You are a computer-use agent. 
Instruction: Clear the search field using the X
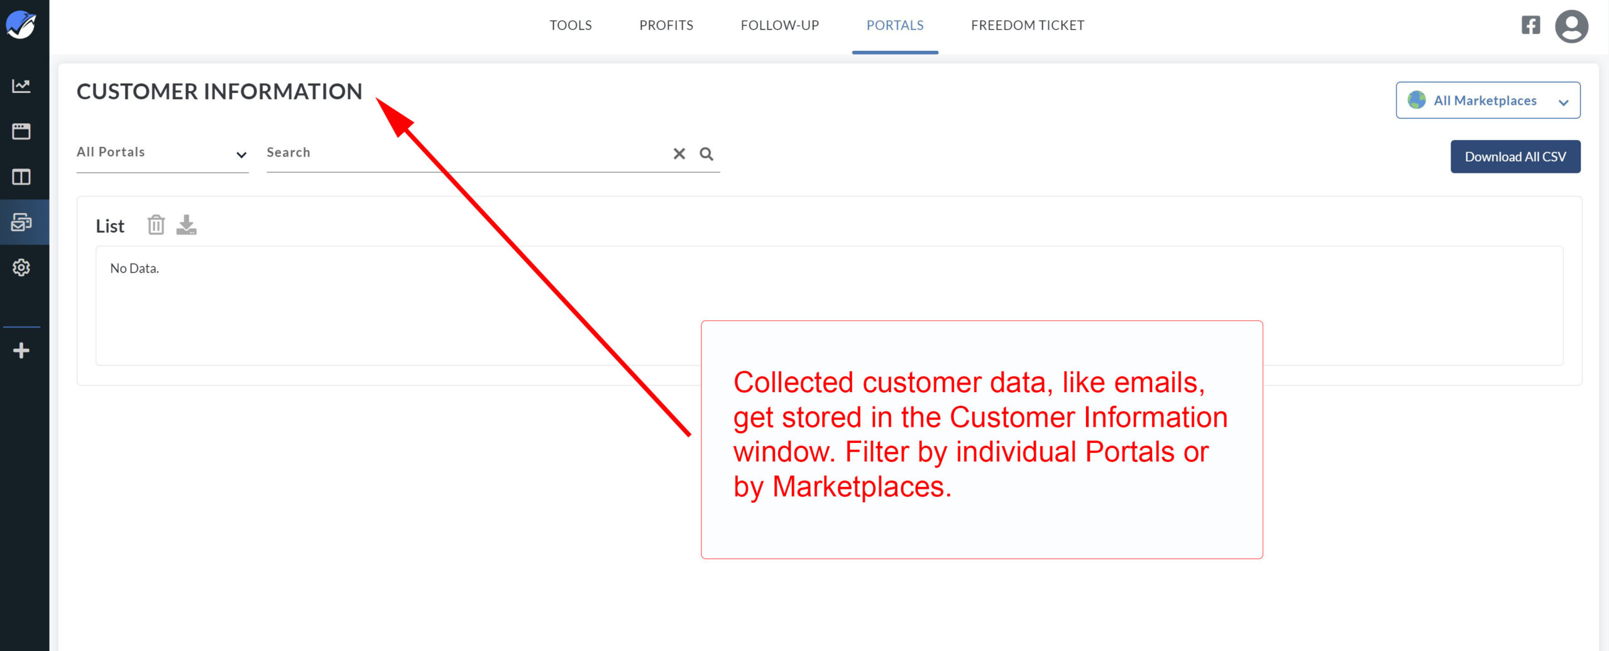[678, 153]
